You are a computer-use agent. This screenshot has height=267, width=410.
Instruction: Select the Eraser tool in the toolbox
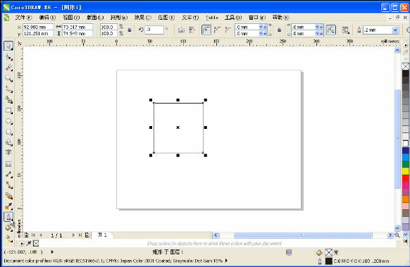pyautogui.click(x=8, y=68)
